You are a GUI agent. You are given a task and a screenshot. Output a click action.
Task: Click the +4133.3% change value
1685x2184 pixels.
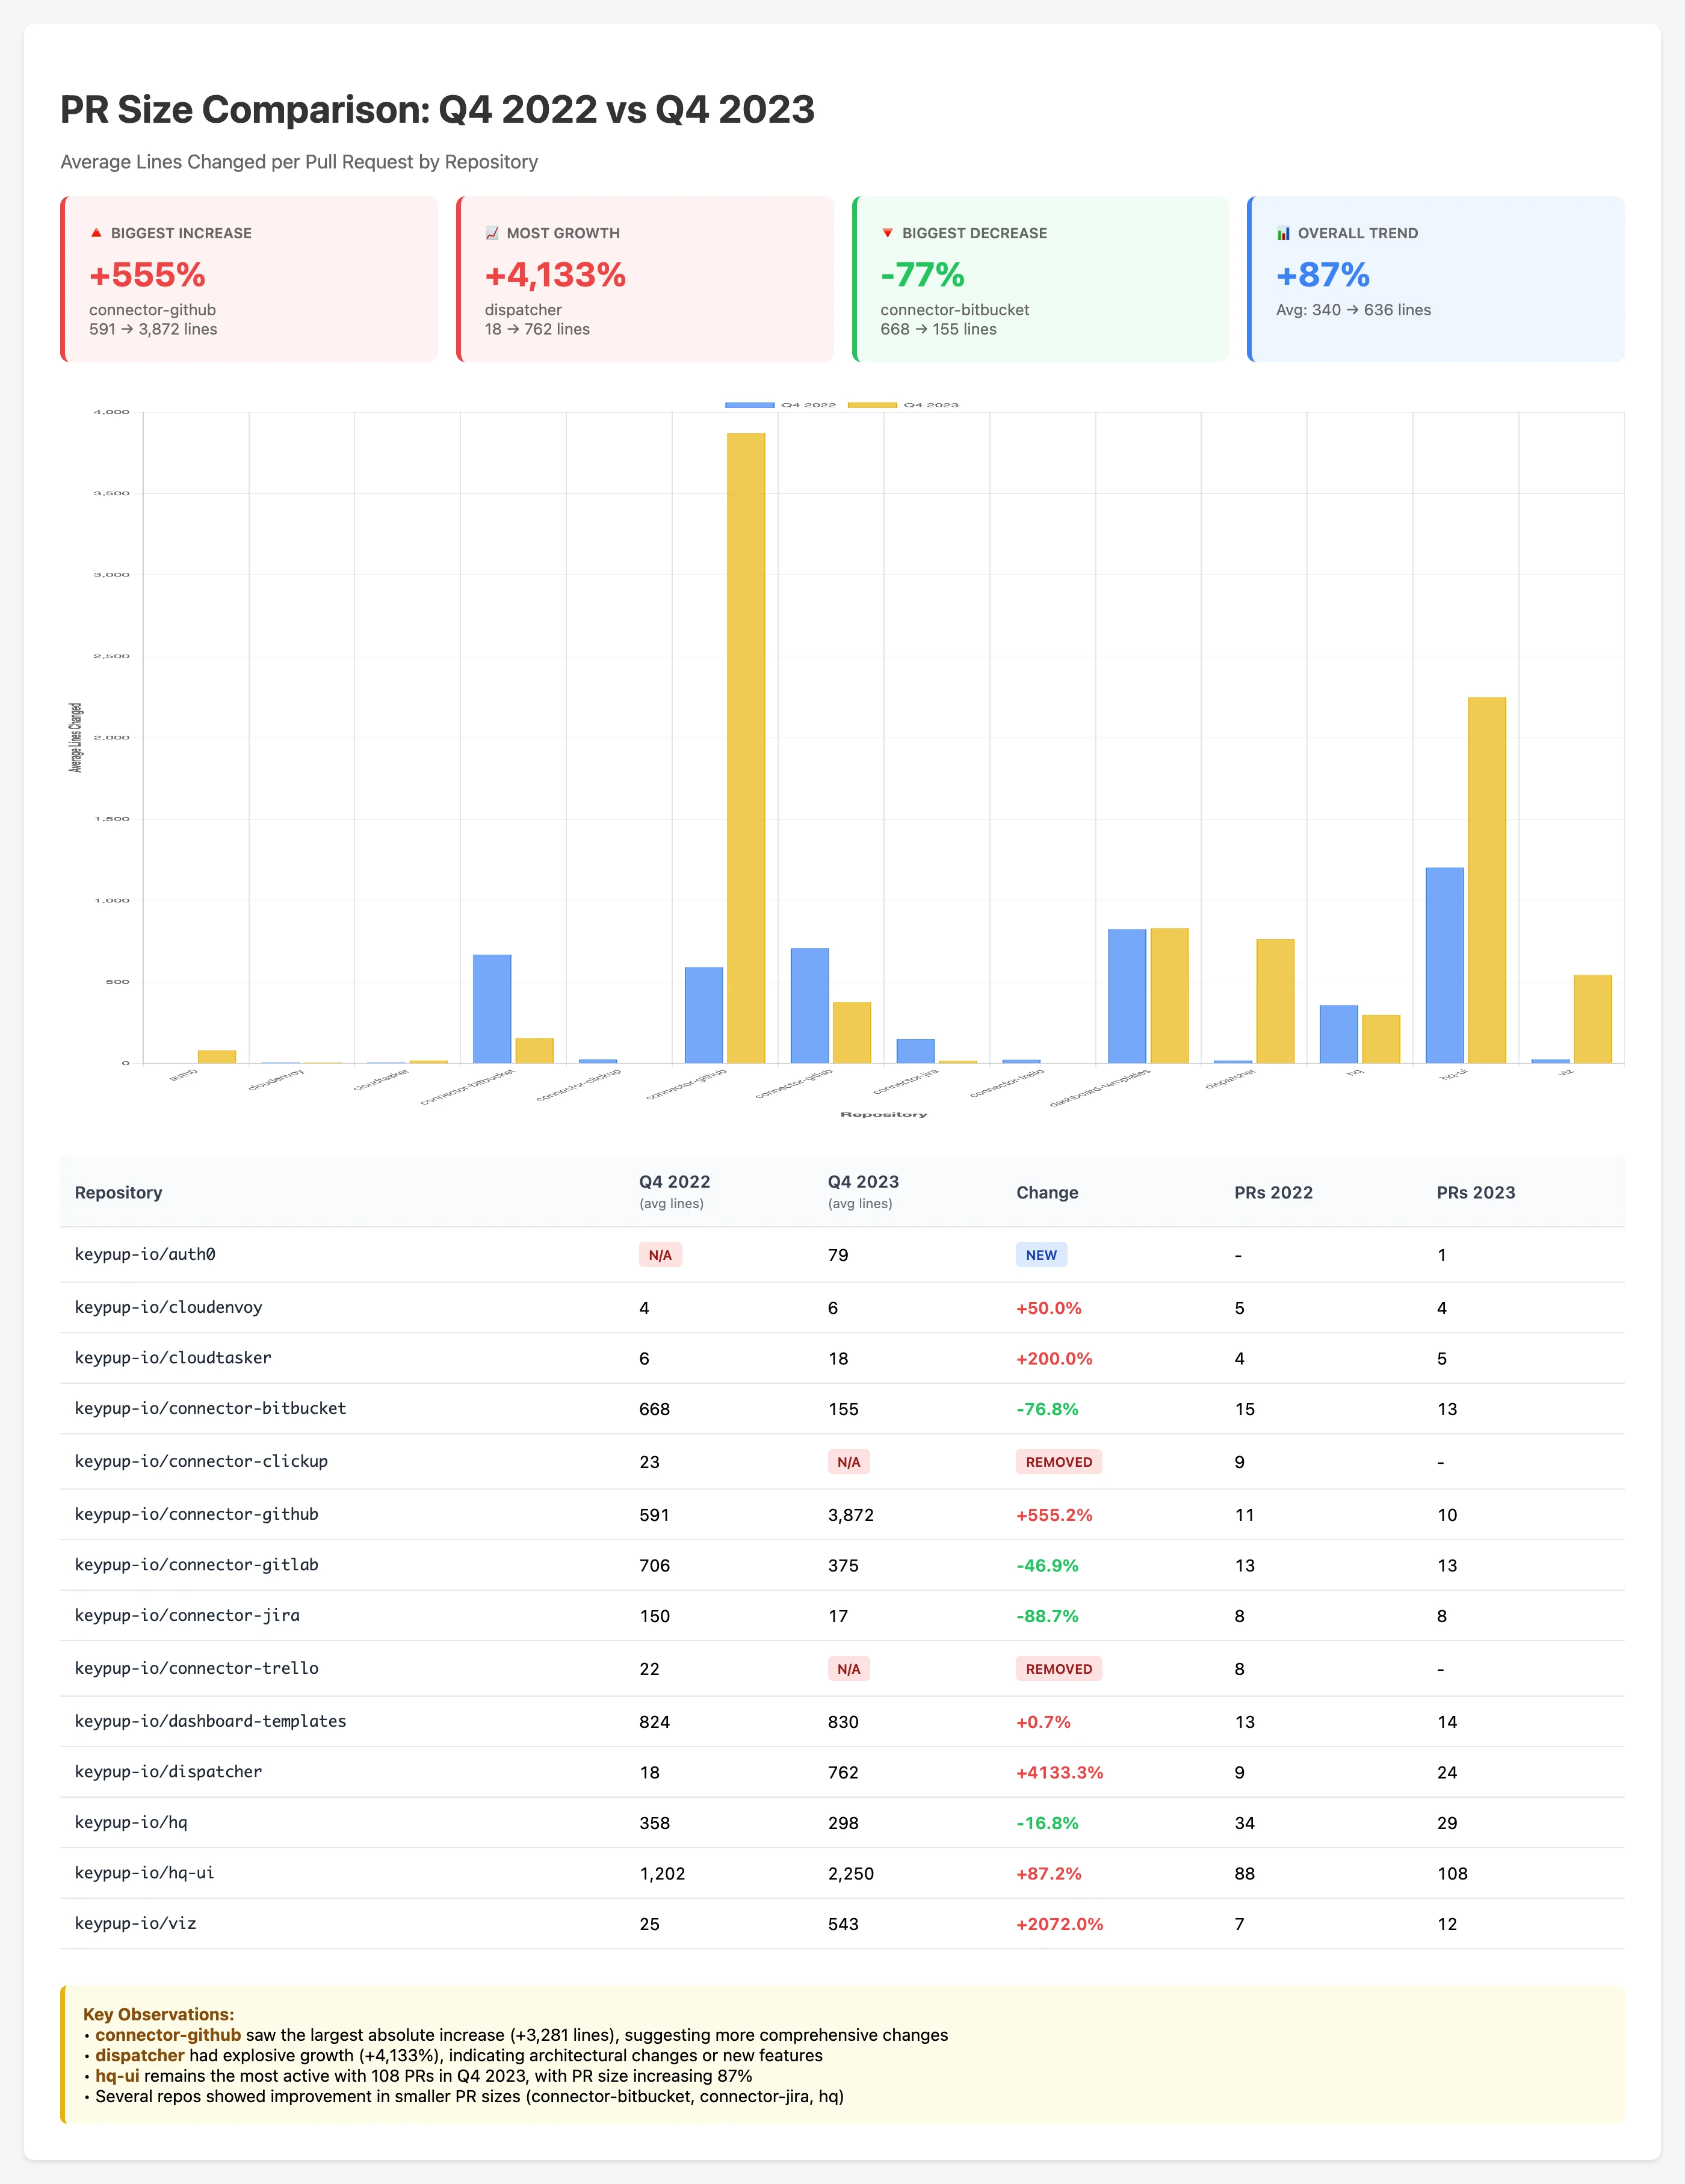coord(1059,1772)
